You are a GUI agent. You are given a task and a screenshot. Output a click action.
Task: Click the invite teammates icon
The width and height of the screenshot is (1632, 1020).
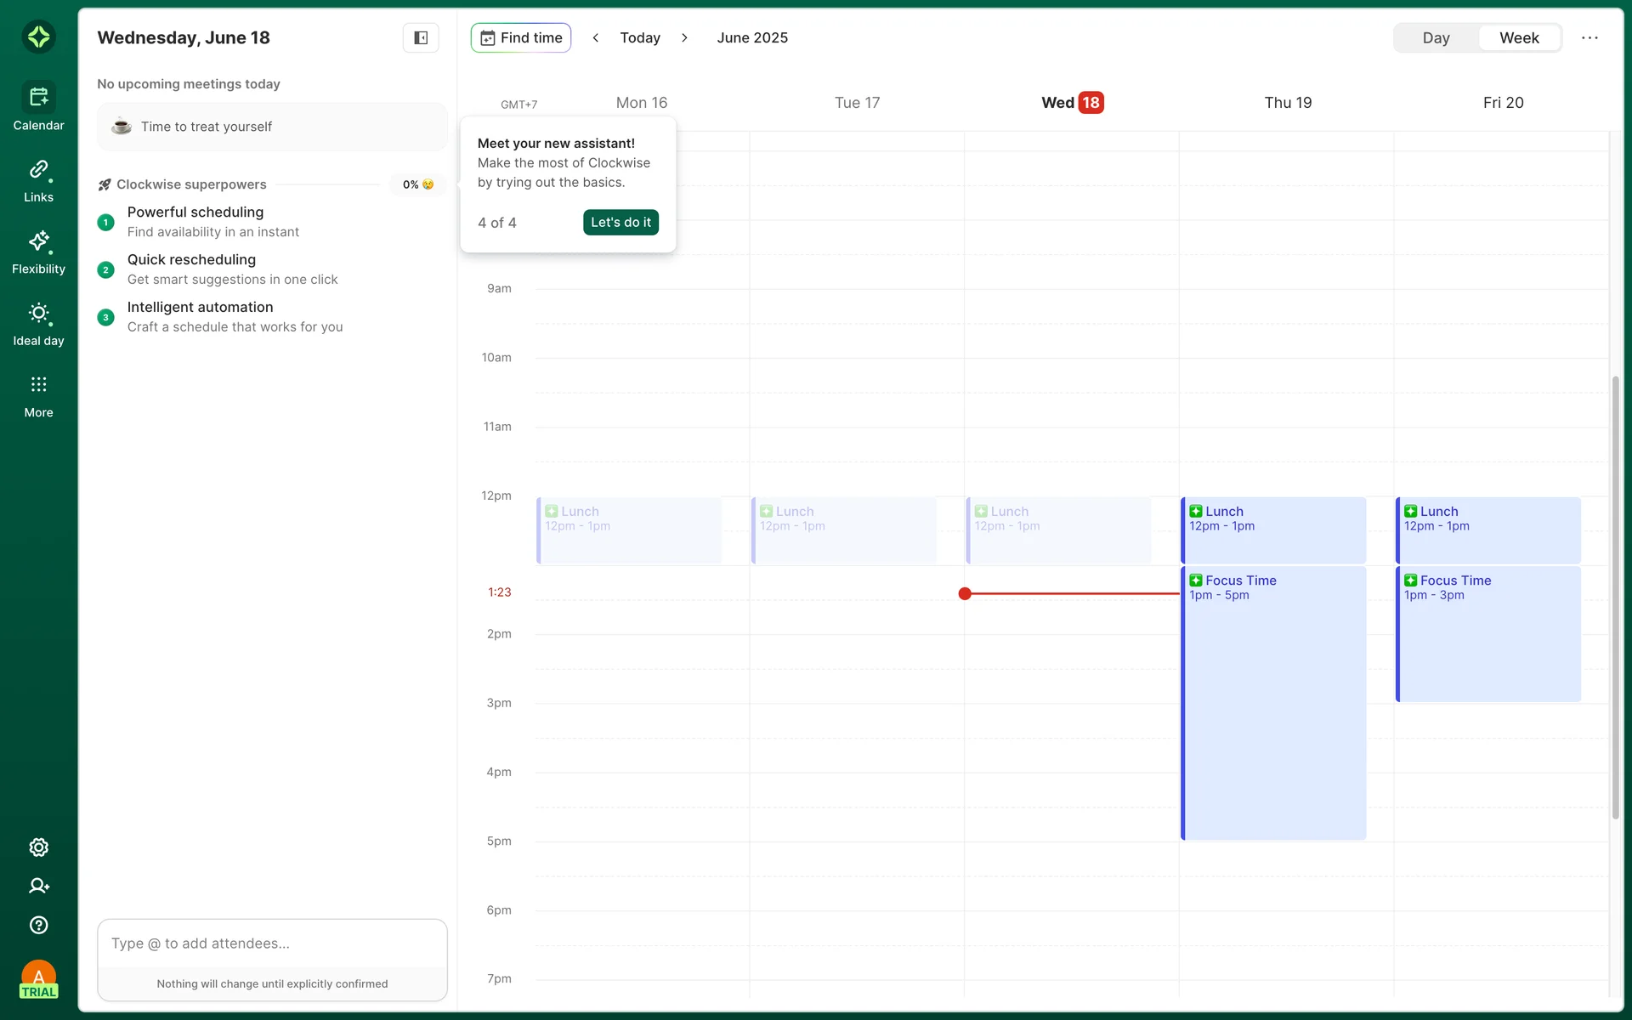38,886
